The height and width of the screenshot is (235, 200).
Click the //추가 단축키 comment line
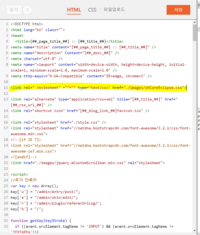24,180
